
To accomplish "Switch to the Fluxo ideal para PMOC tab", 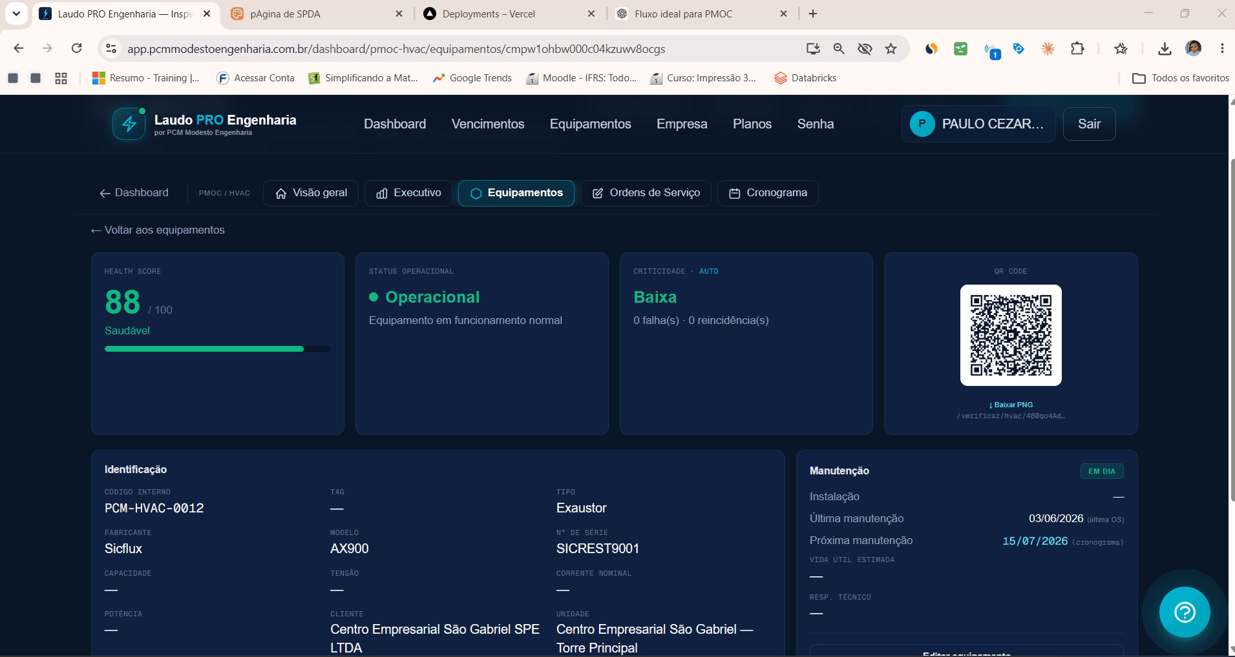I will coord(702,14).
